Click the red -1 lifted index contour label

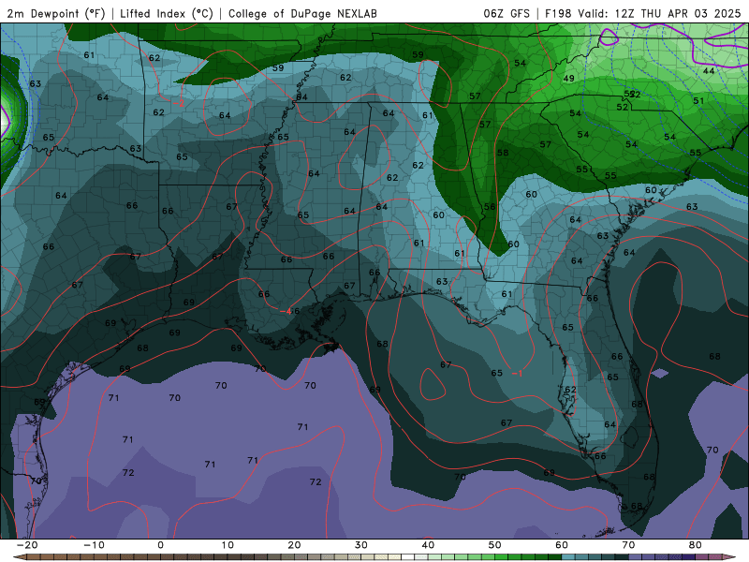click(x=517, y=373)
